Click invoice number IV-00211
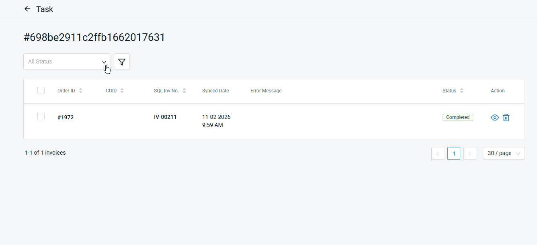This screenshot has height=245, width=537. [x=165, y=117]
